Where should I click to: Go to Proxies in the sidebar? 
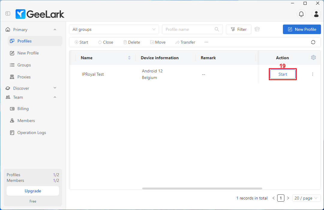(x=24, y=77)
